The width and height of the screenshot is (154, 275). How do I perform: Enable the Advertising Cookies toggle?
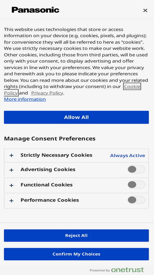pyautogui.click(x=136, y=169)
